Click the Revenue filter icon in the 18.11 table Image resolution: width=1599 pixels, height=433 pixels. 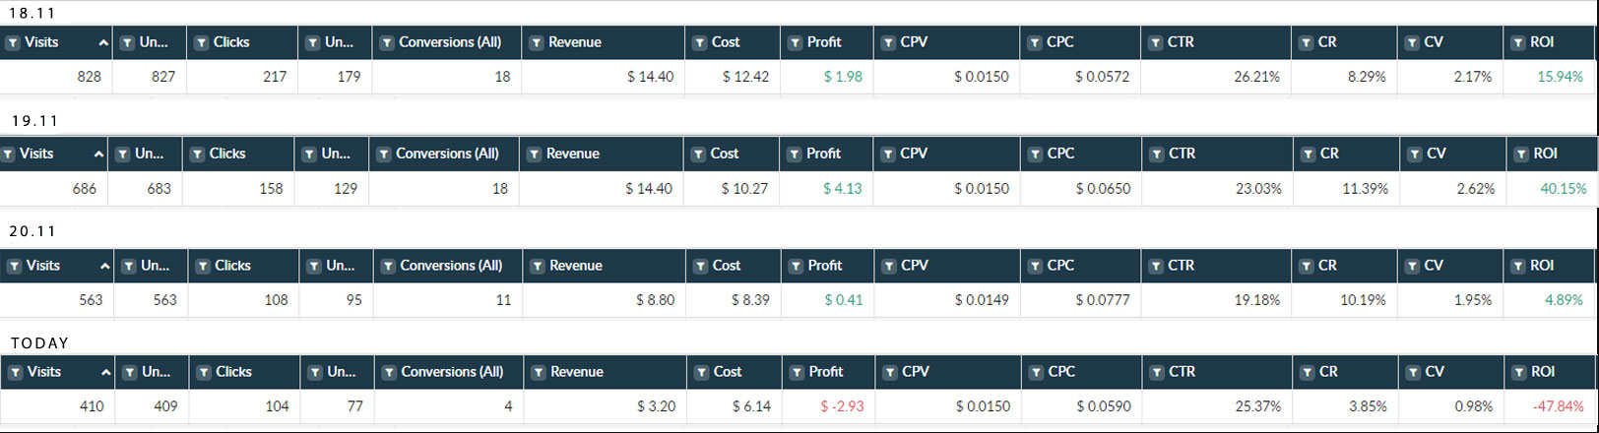point(537,43)
